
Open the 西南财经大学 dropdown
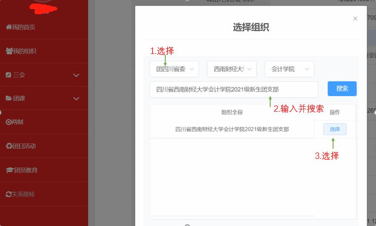coord(232,69)
